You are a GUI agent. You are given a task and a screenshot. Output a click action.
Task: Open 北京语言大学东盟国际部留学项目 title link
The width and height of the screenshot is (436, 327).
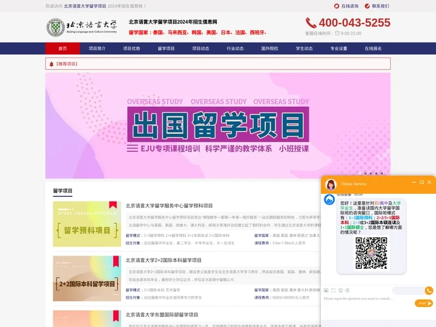click(162, 315)
